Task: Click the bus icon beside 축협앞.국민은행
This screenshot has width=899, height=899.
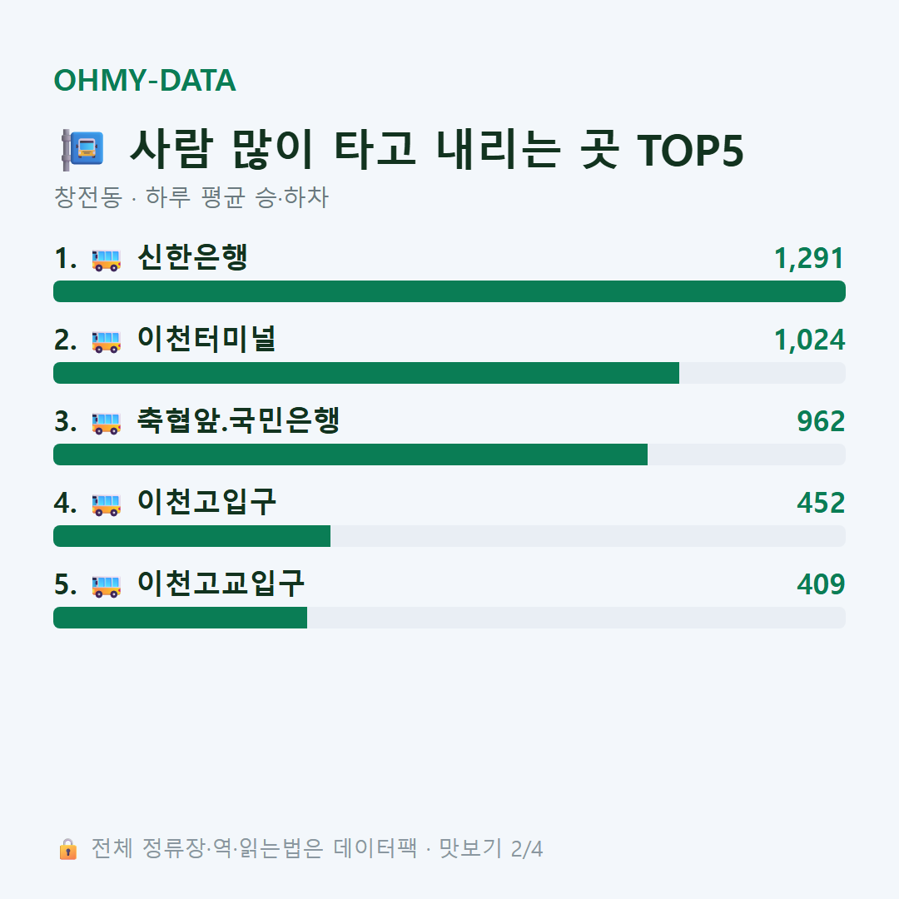Action: coord(106,423)
